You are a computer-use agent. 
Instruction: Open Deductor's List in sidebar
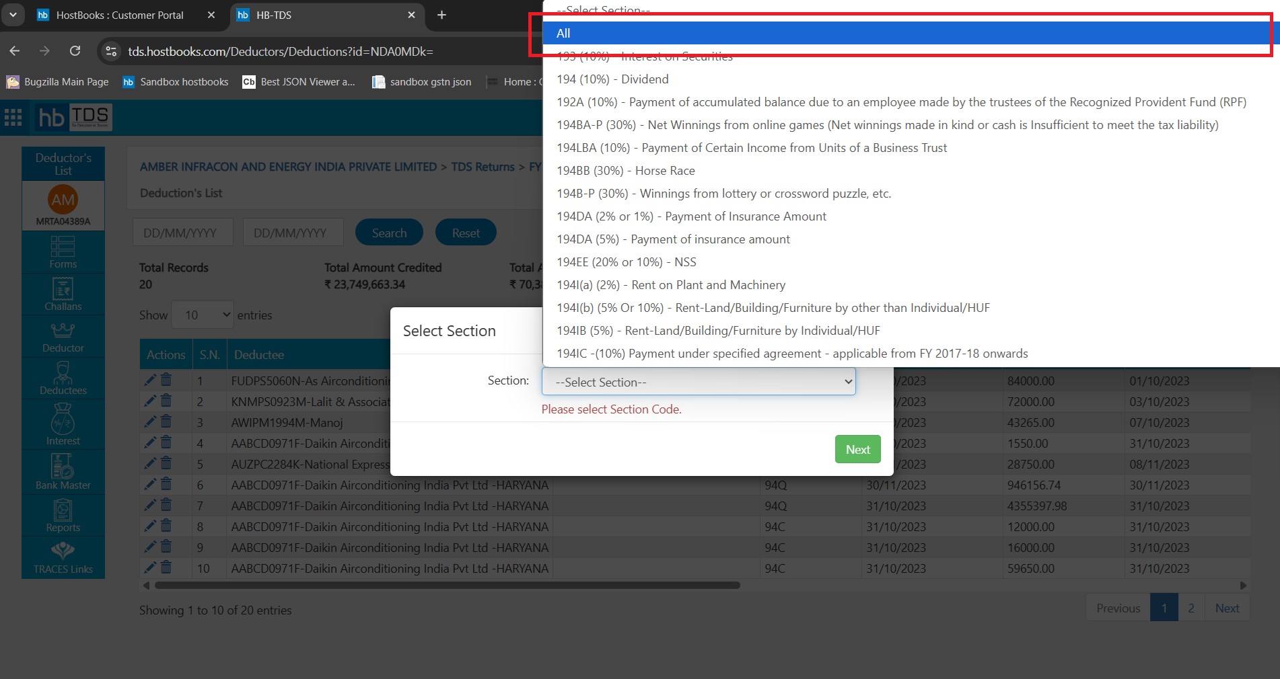point(63,164)
